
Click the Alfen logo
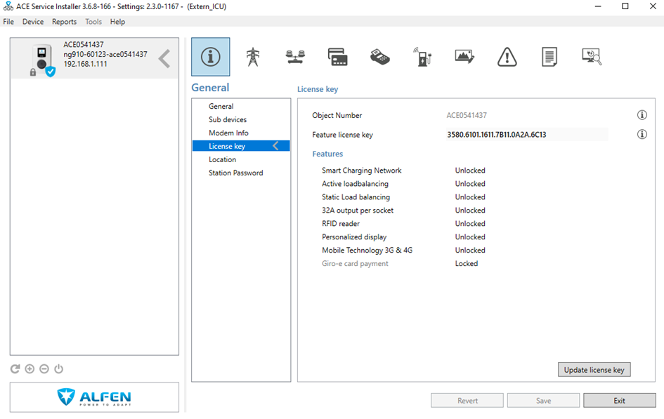coord(94,397)
